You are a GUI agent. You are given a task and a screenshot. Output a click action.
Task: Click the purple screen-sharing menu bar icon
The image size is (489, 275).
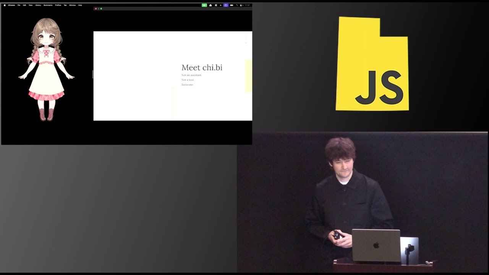(226, 5)
